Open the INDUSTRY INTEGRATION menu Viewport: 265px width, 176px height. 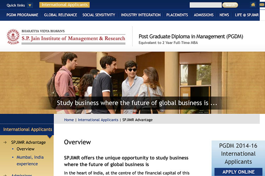[141, 15]
